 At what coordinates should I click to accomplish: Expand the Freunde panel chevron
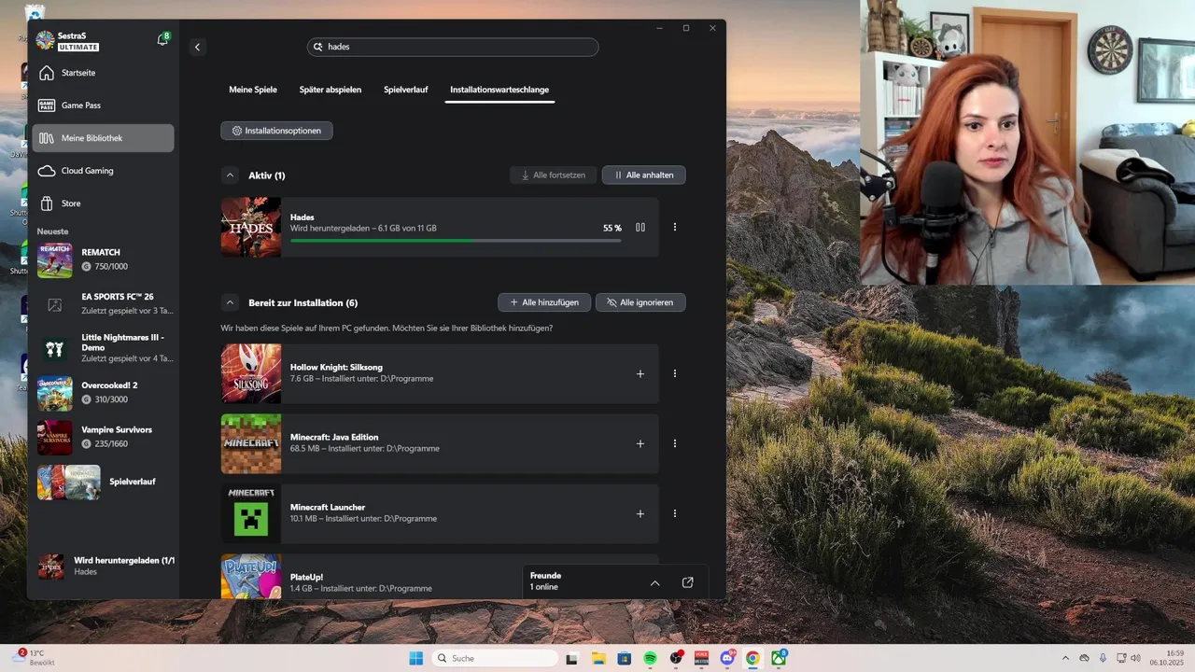click(654, 582)
